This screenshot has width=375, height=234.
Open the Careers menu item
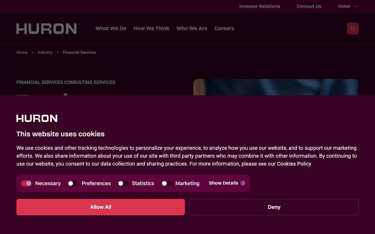point(224,28)
